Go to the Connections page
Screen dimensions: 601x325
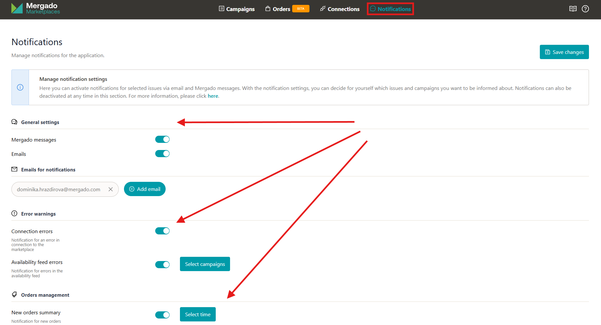[x=340, y=9]
